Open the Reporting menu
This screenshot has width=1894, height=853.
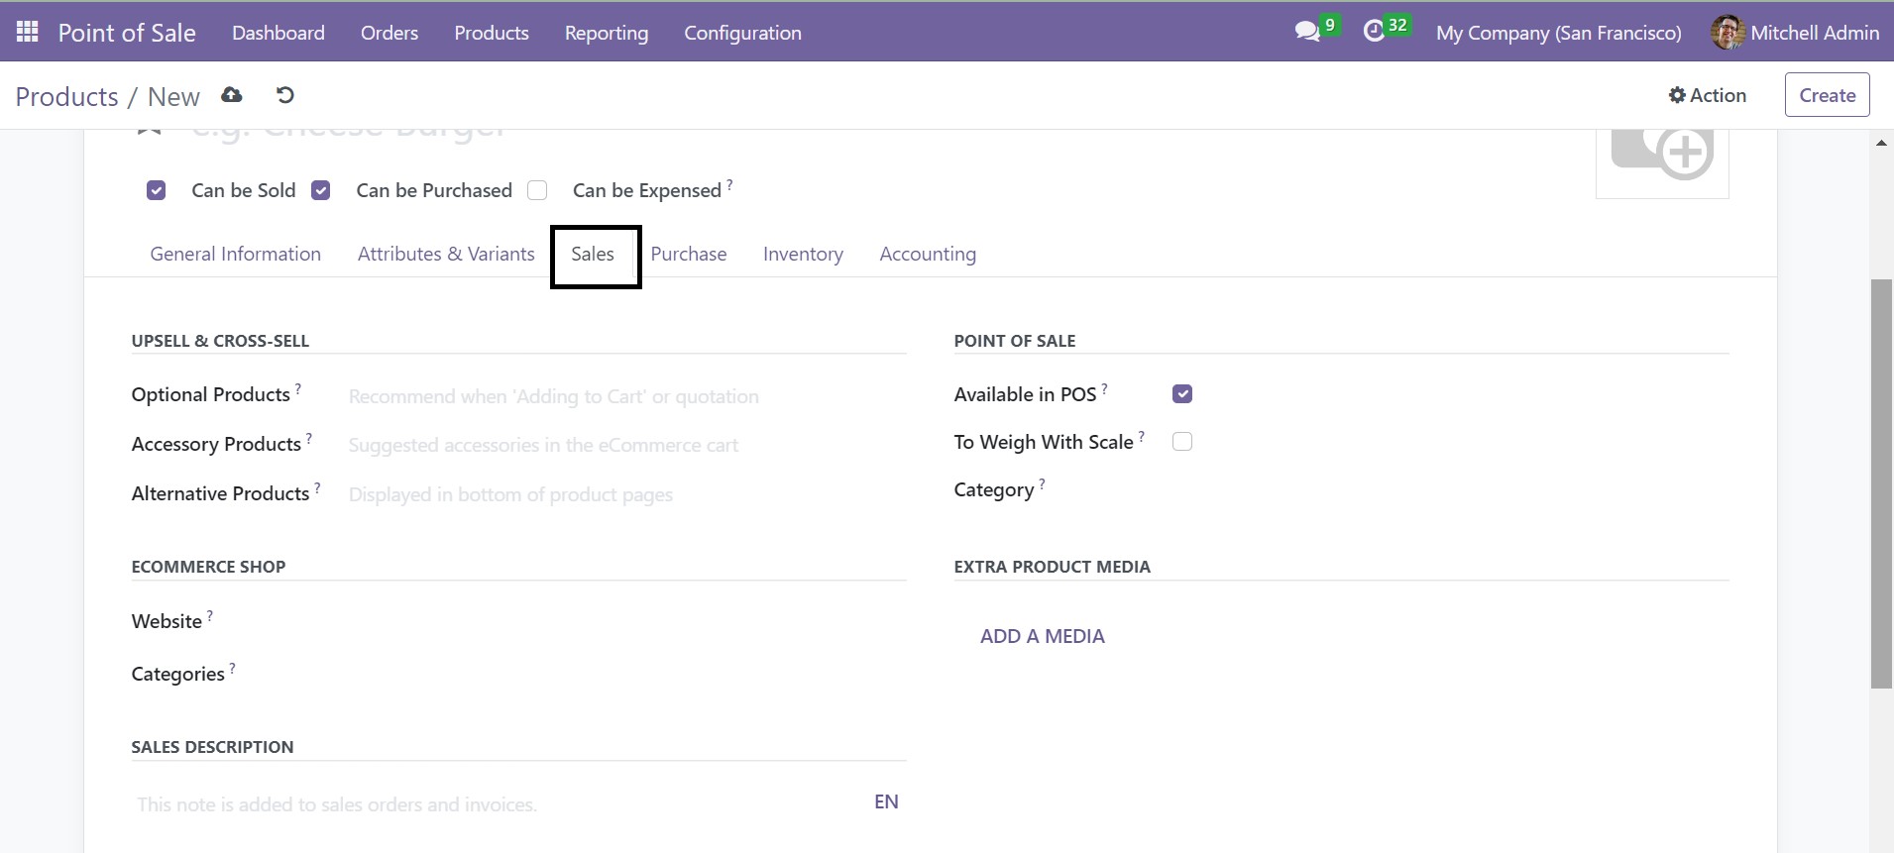607,33
